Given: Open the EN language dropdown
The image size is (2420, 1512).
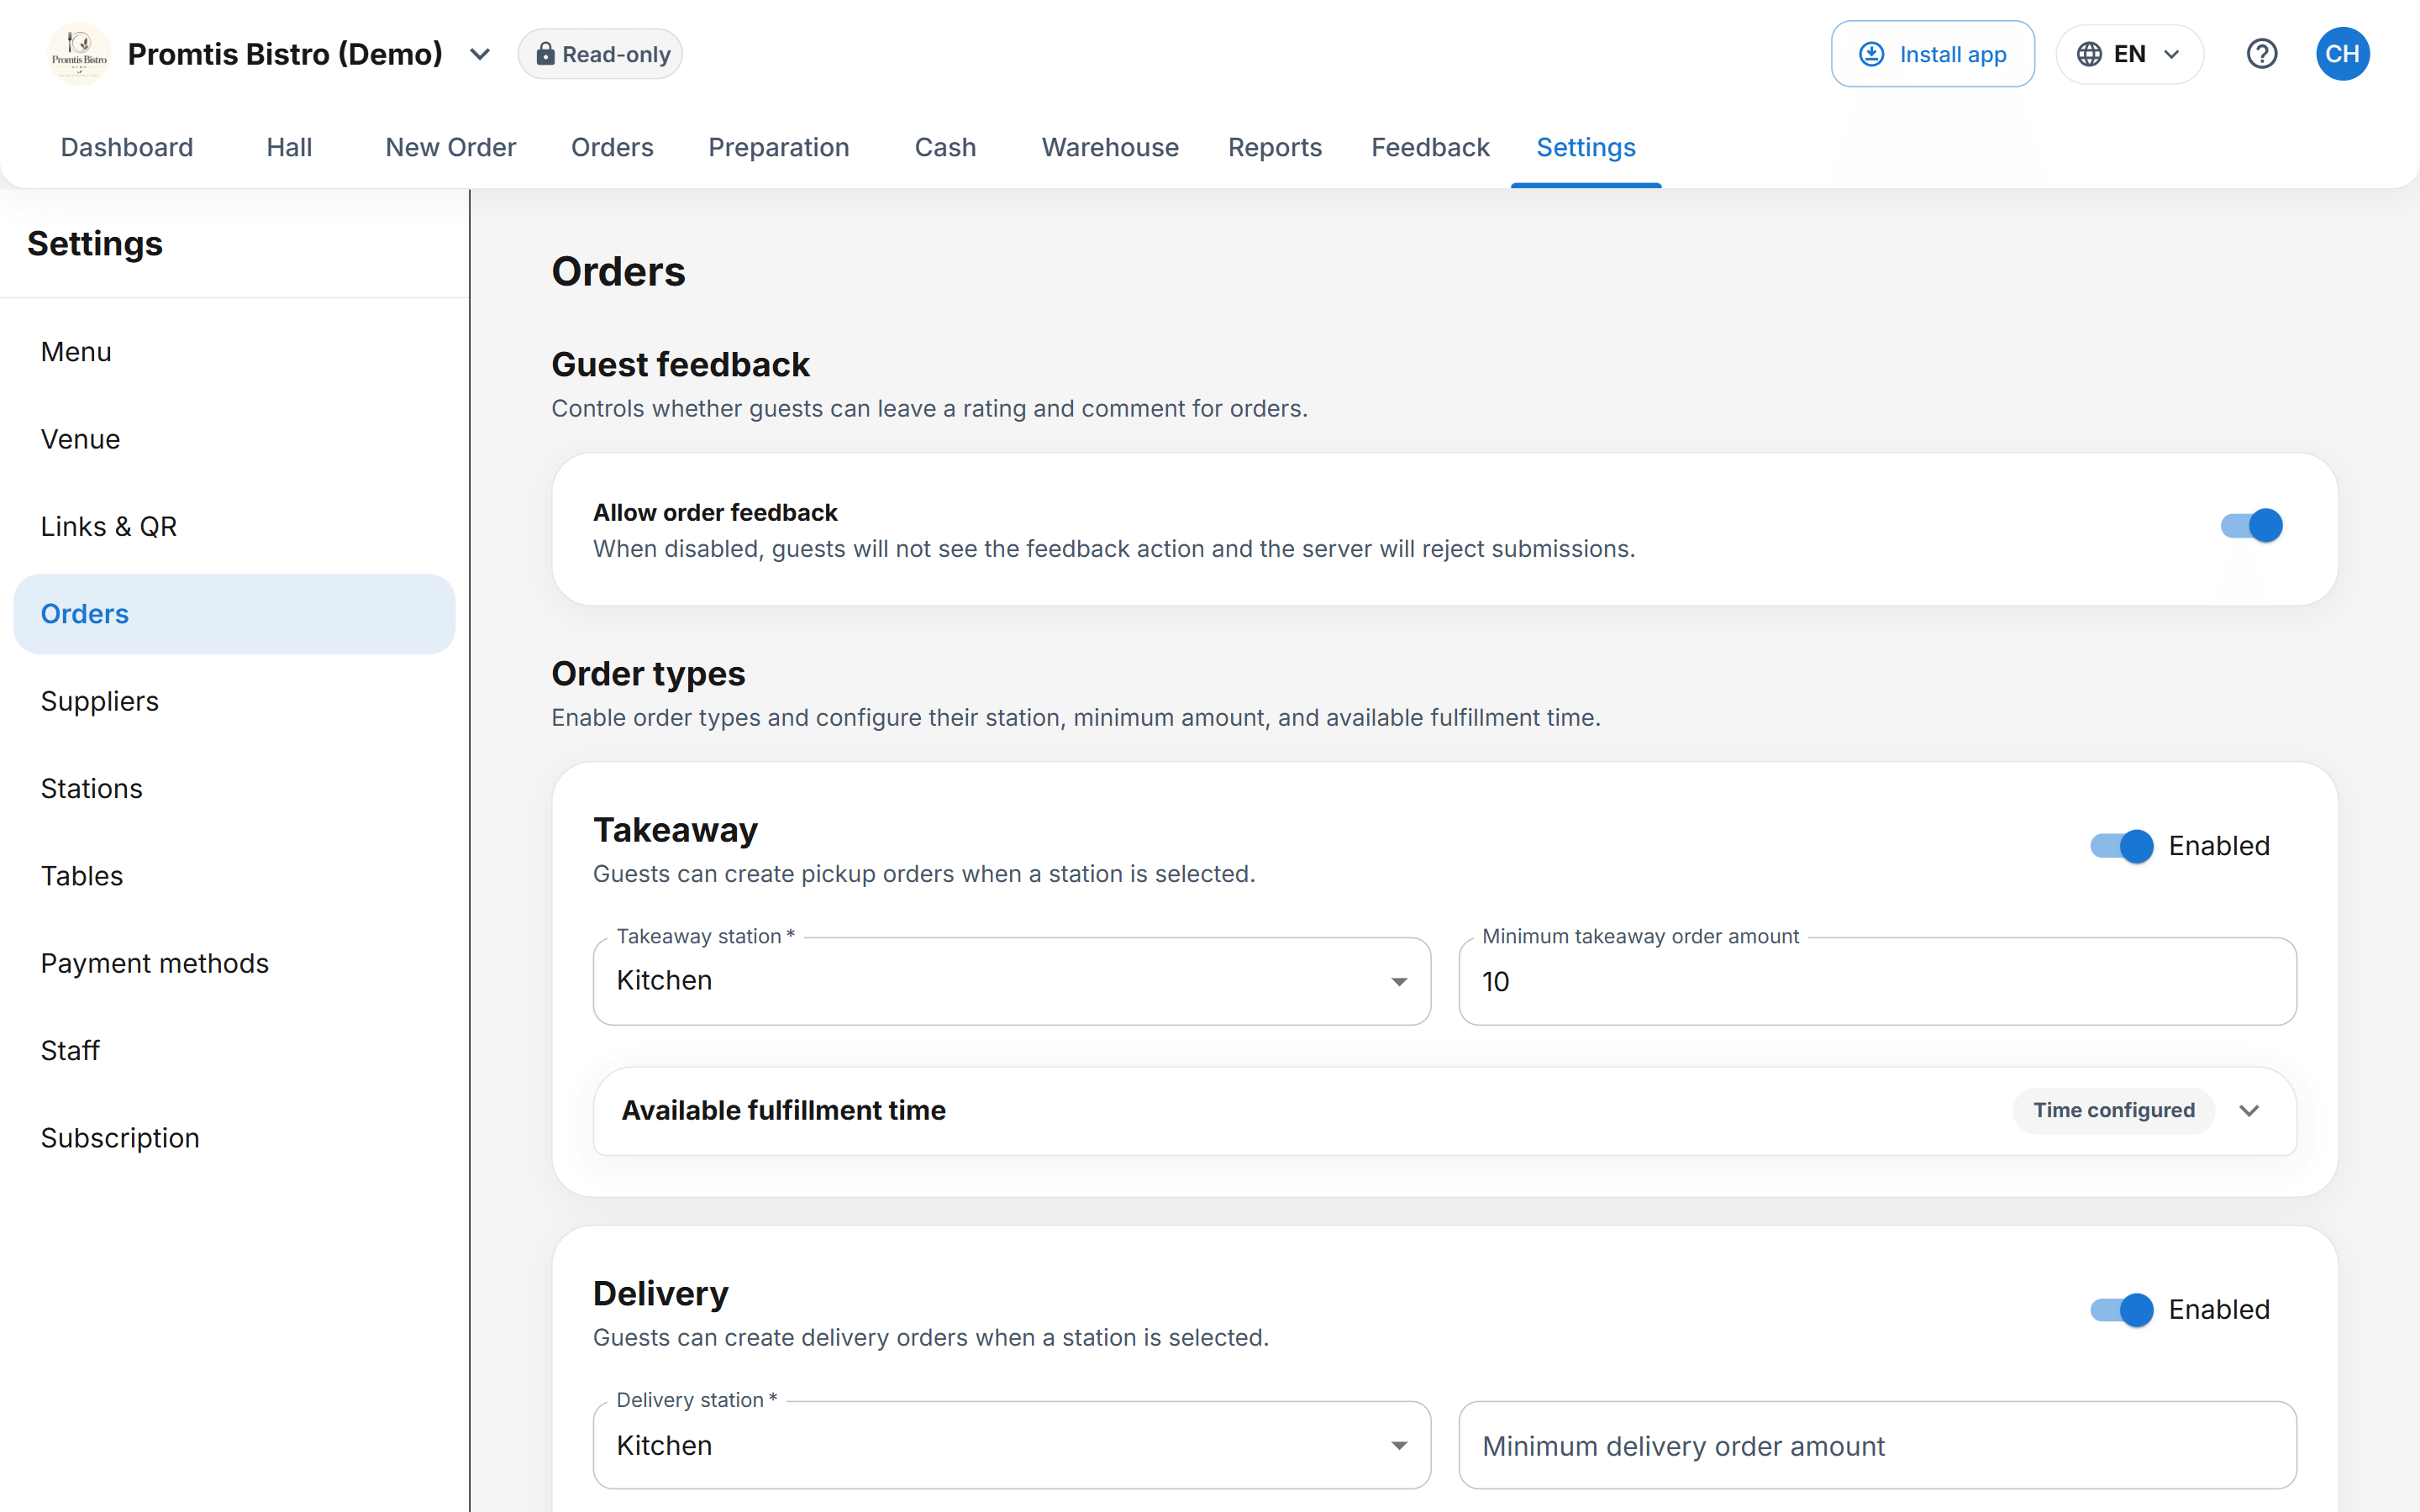Looking at the screenshot, I should 2129,54.
